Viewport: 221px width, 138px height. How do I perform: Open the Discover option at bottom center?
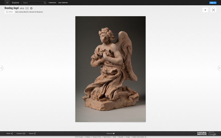(110, 134)
